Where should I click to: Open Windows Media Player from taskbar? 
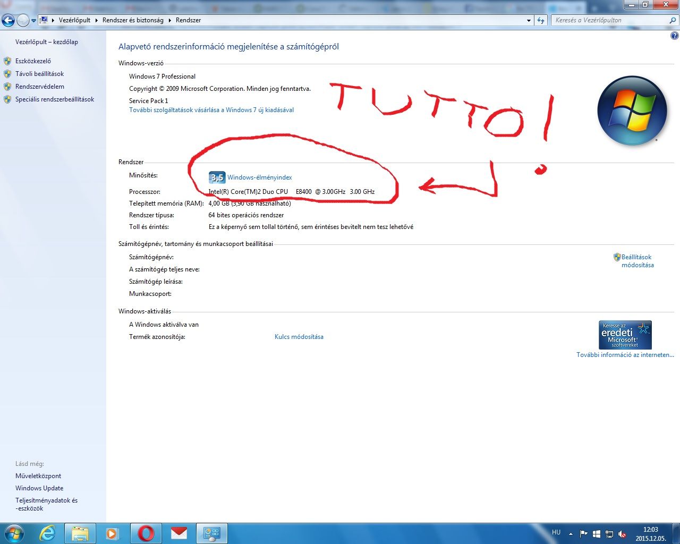point(112,533)
